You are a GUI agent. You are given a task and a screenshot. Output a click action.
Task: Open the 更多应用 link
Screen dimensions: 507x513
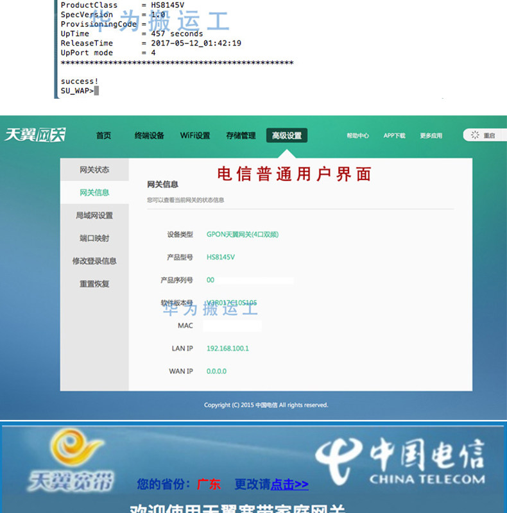431,135
